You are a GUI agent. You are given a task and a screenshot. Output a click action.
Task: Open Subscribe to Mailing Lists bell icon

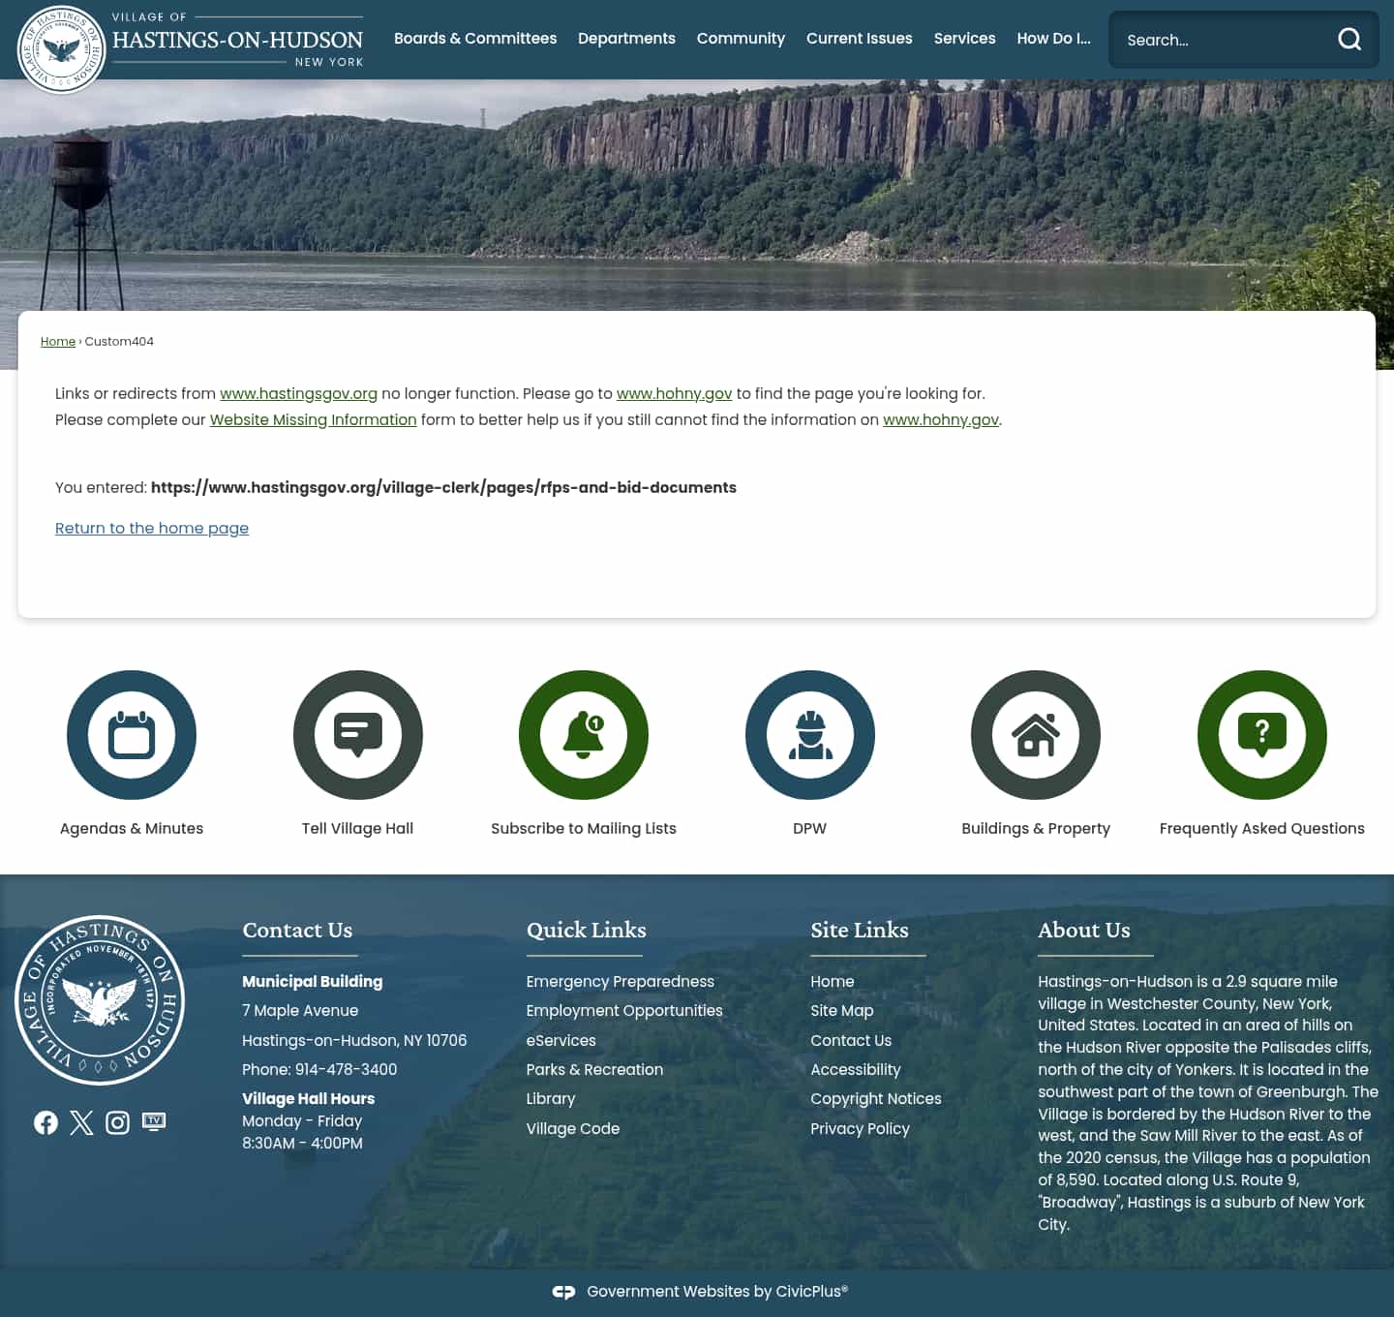pos(584,735)
